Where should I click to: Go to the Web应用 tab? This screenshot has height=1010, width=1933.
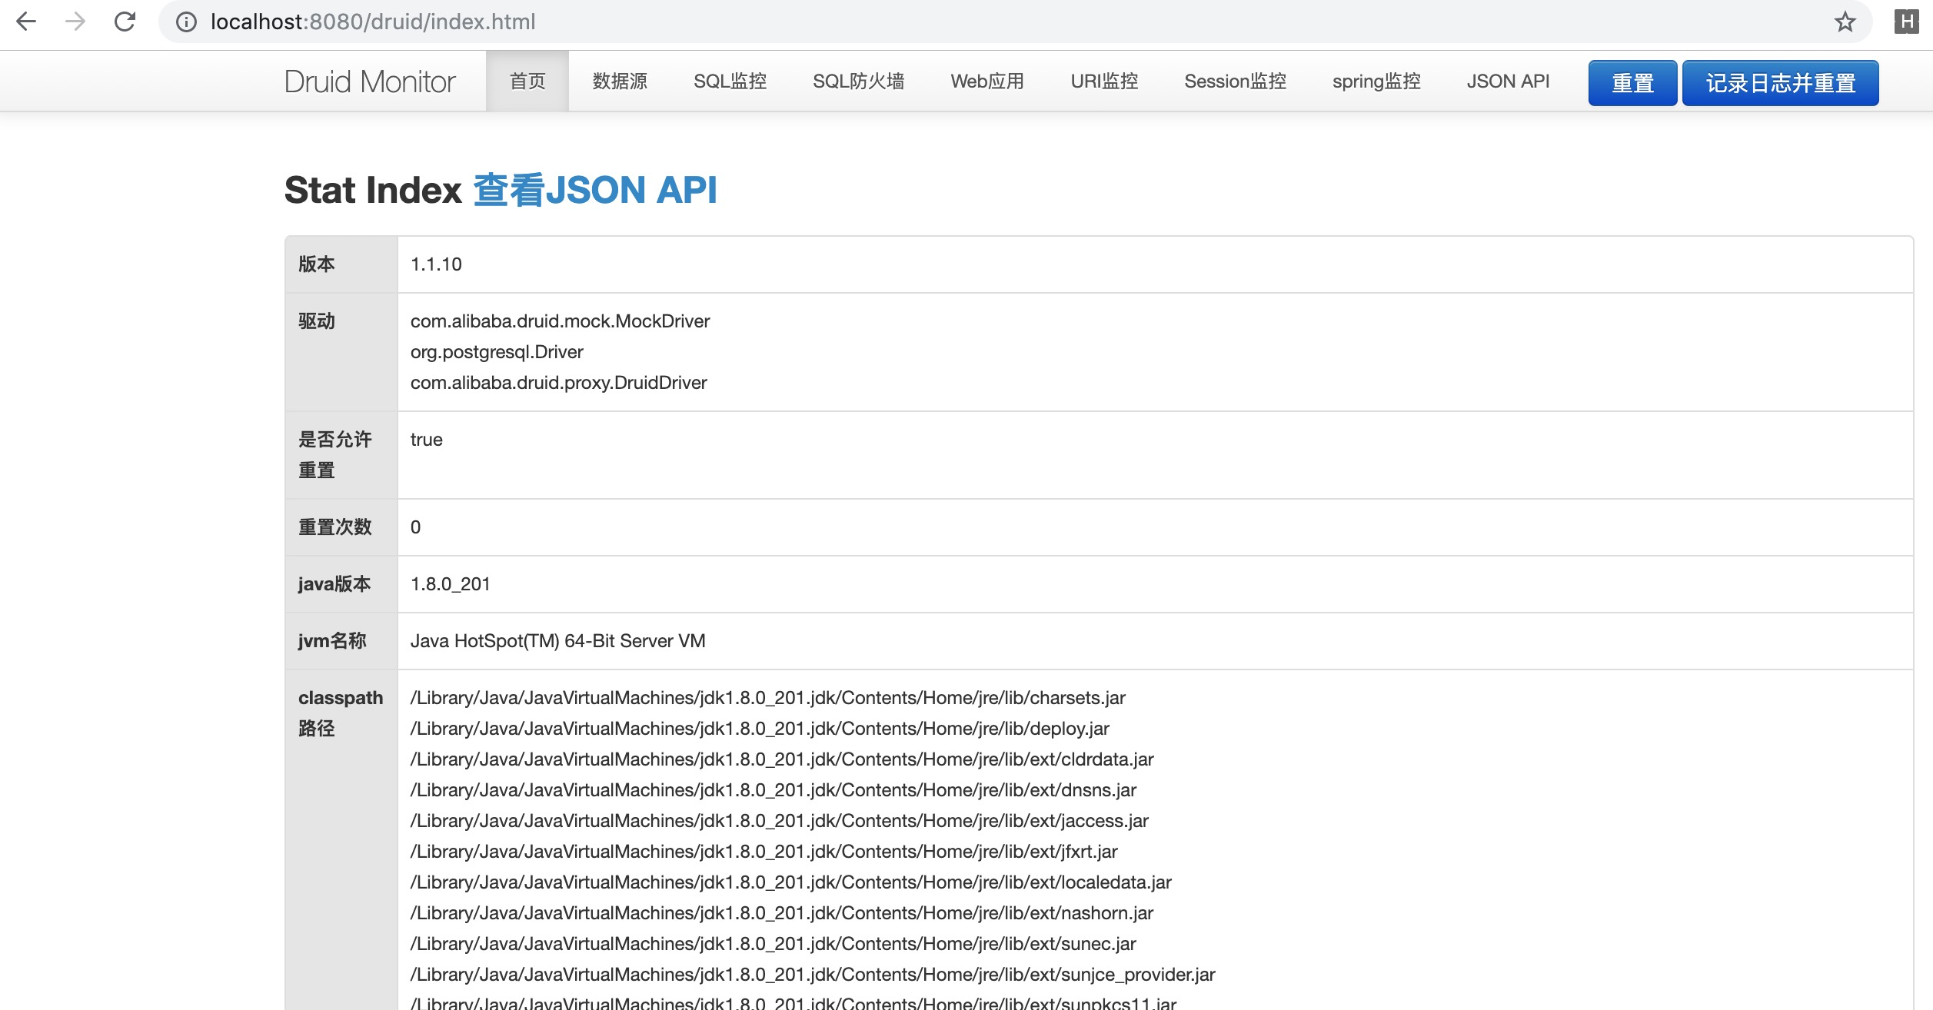(x=987, y=81)
